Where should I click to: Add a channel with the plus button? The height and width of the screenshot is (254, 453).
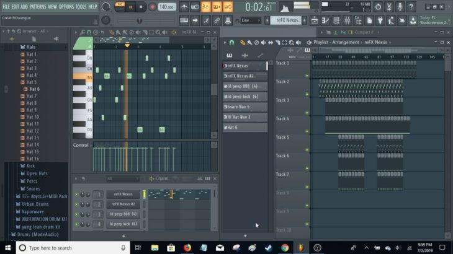tap(123, 236)
